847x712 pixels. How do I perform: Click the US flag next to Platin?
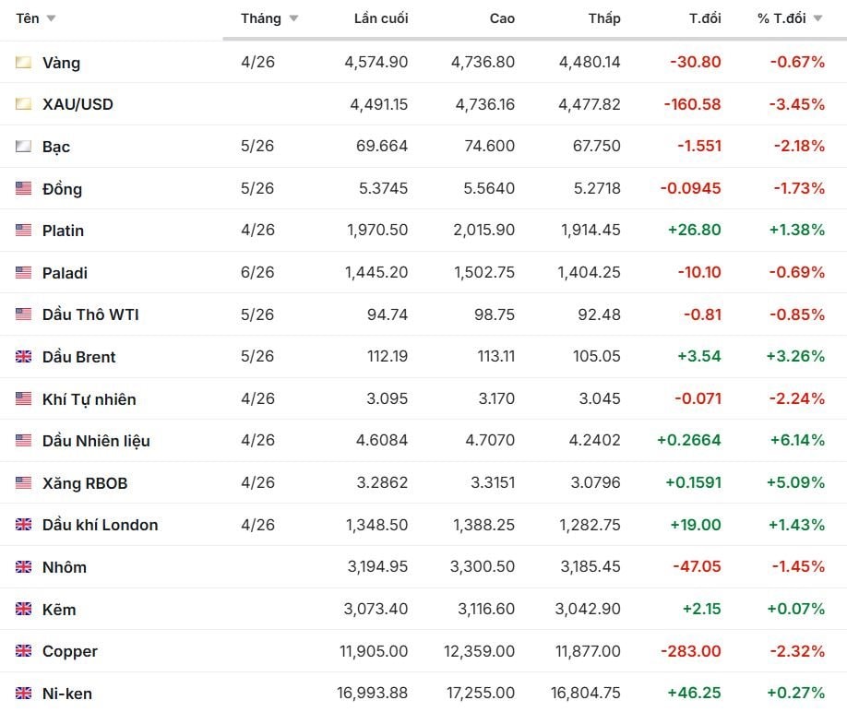tap(23, 231)
